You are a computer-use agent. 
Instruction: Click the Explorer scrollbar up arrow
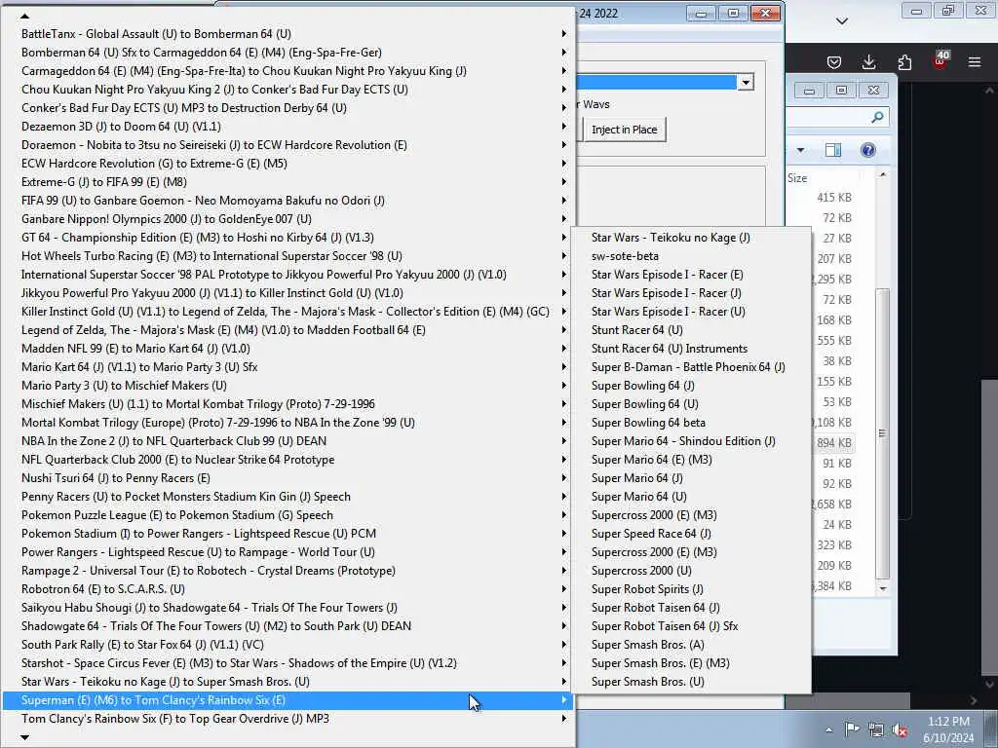(882, 174)
